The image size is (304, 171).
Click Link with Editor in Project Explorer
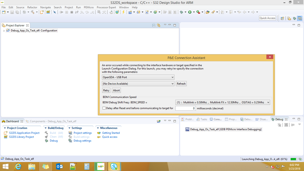(x=159, y=25)
